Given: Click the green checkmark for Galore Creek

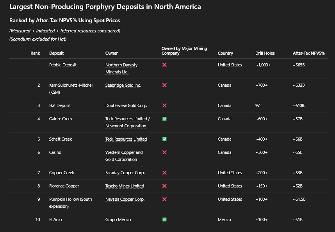Looking at the screenshot, I should (164, 119).
